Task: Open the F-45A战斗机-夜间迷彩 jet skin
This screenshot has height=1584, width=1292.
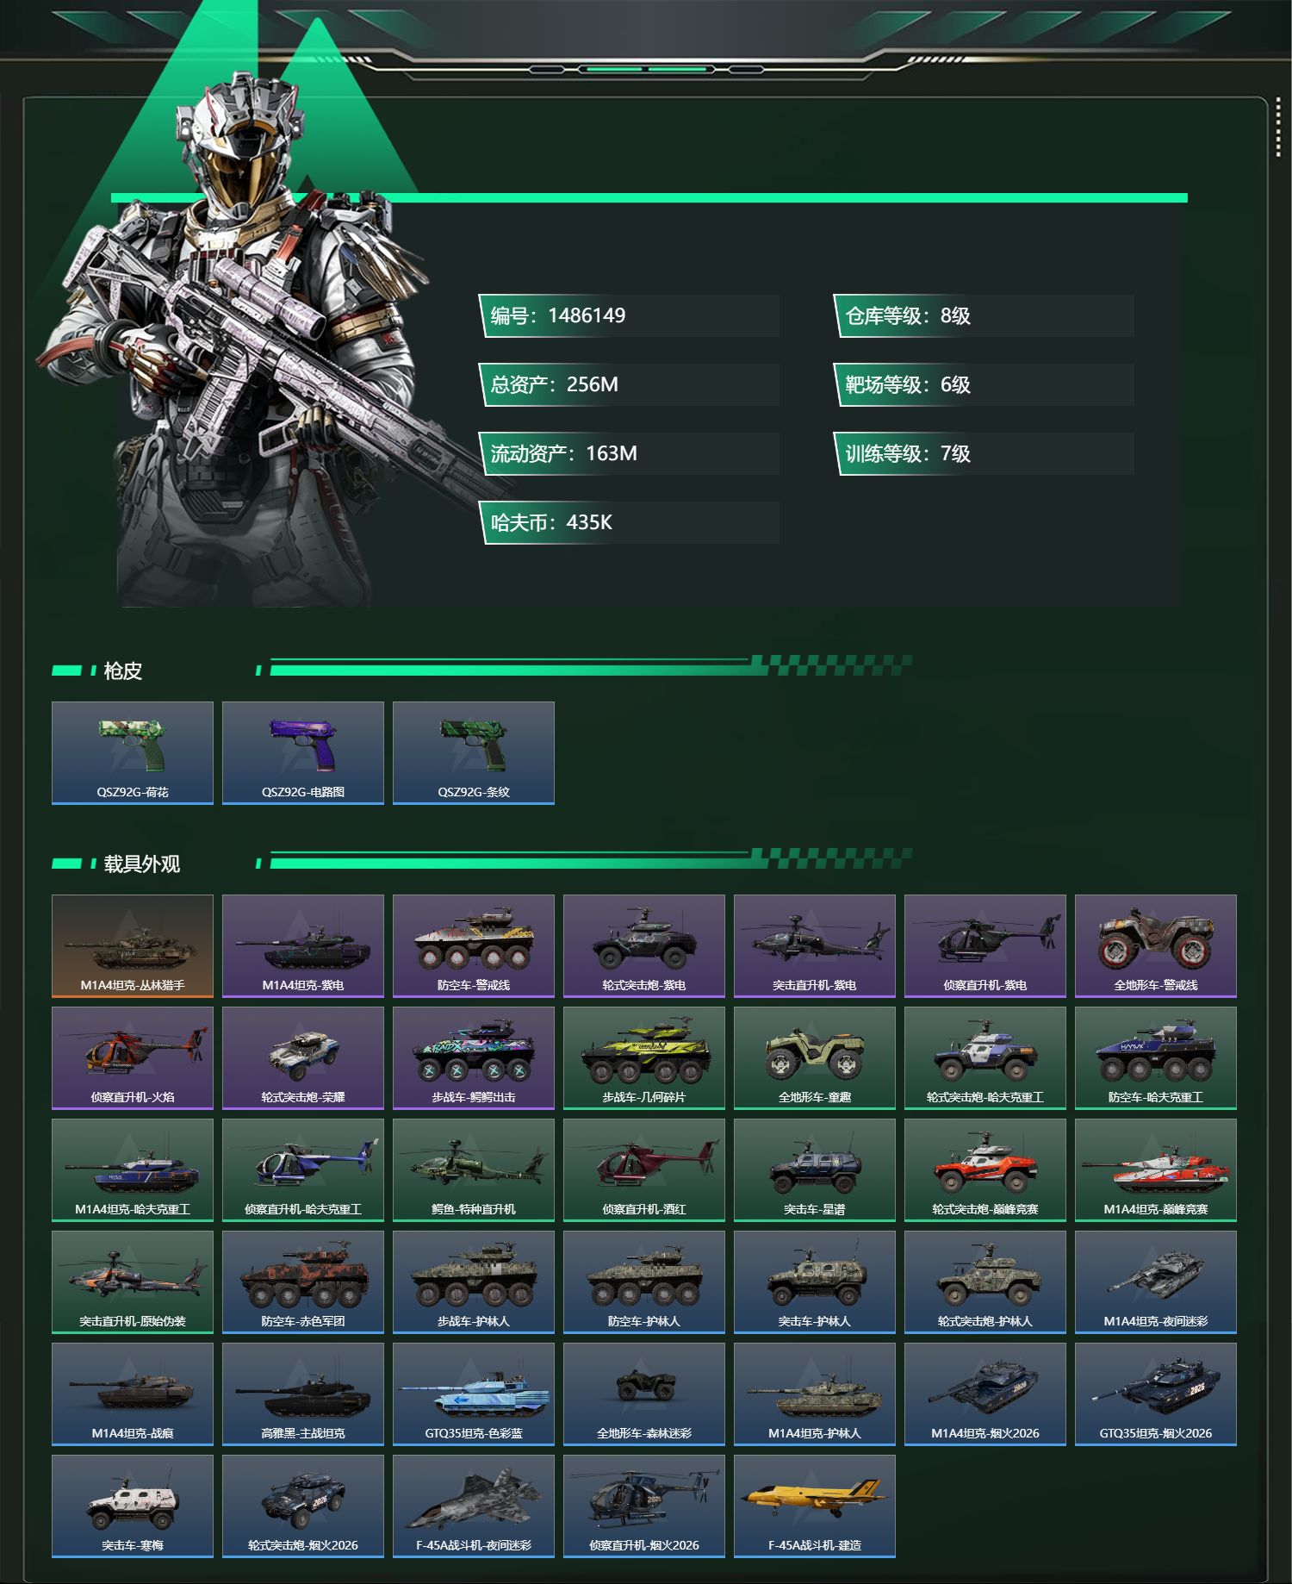Action: pos(474,1506)
